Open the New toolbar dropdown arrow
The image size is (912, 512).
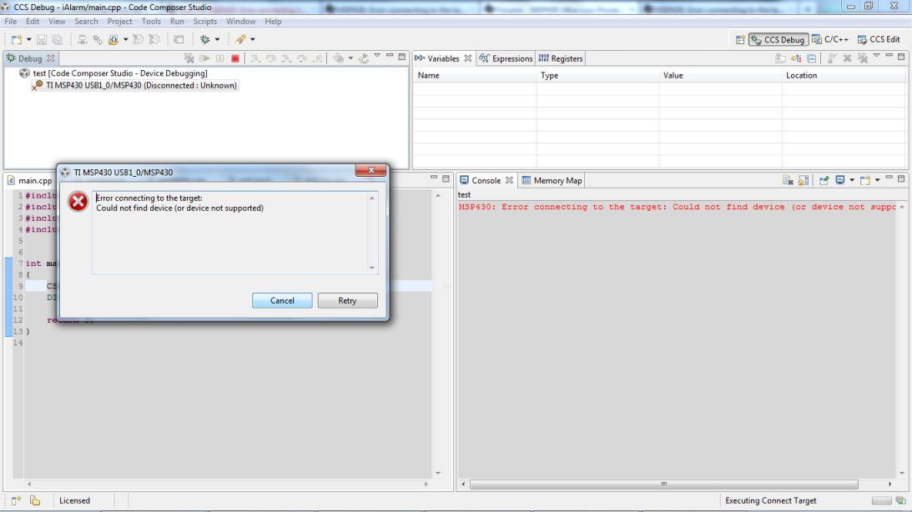coord(28,39)
